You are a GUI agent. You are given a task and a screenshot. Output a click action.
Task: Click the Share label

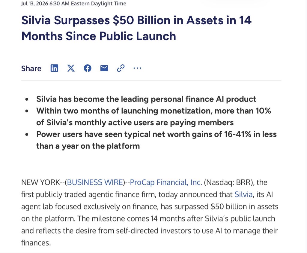(31, 69)
